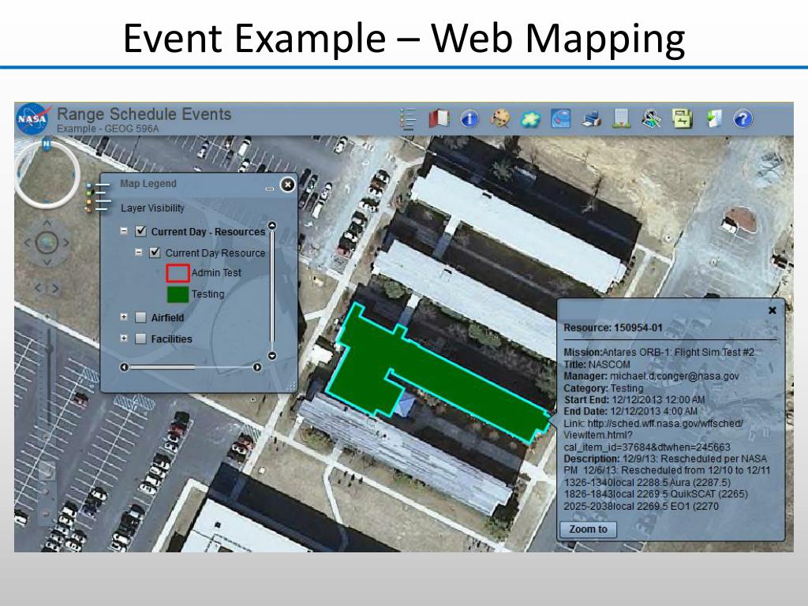Click the NASA logo
This screenshot has width=808, height=606.
pos(32,118)
